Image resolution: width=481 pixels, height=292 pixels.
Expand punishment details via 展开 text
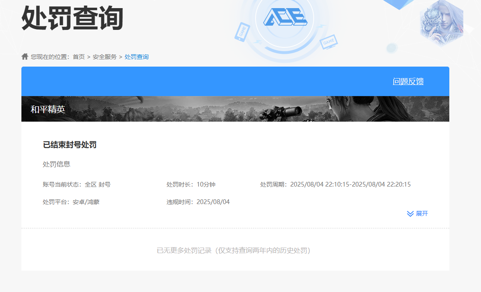[x=422, y=213]
